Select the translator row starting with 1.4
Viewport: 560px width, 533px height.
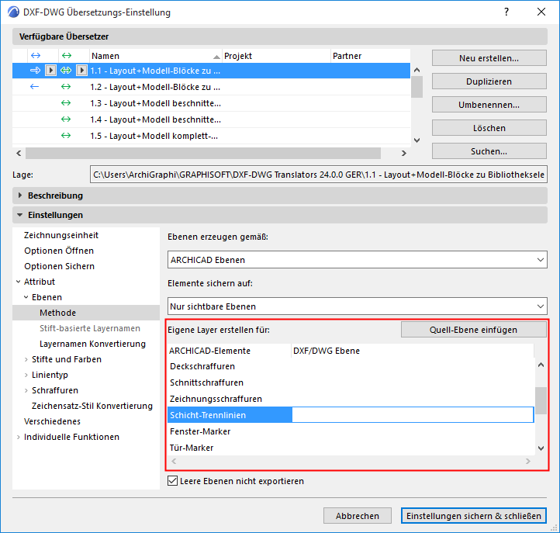tap(211, 119)
